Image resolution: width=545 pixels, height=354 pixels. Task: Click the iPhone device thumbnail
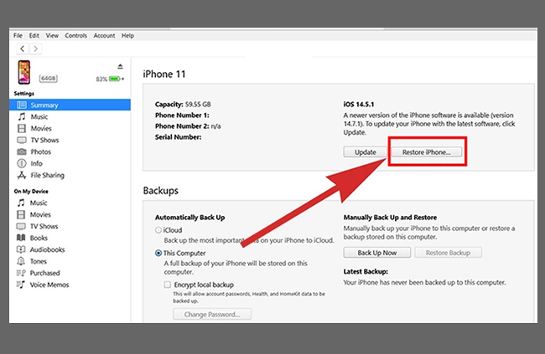24,72
